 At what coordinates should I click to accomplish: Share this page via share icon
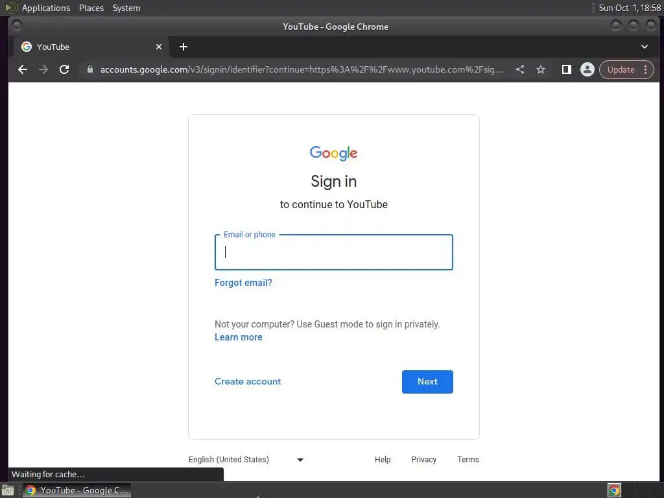tap(520, 69)
